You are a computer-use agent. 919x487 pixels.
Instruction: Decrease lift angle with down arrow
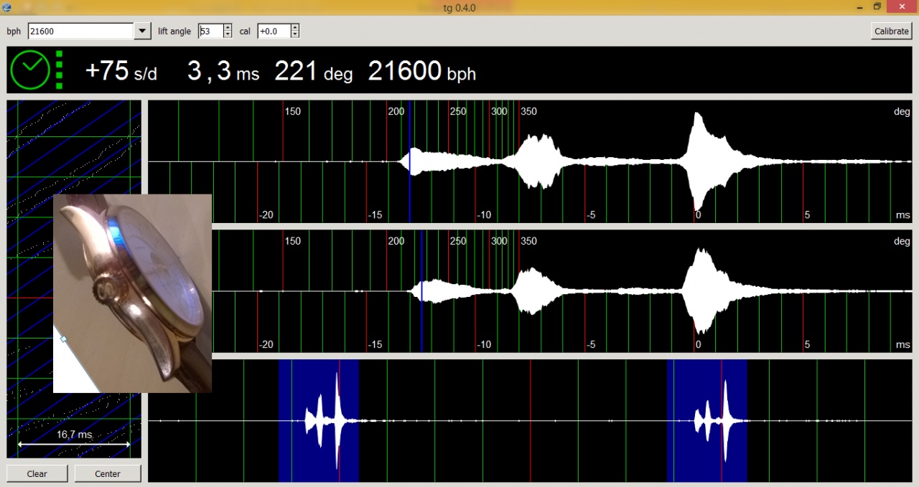(x=228, y=34)
